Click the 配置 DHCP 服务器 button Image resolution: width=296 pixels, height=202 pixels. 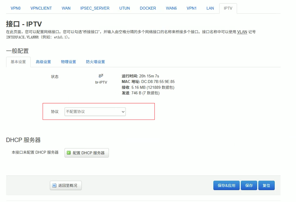[x=86, y=153]
